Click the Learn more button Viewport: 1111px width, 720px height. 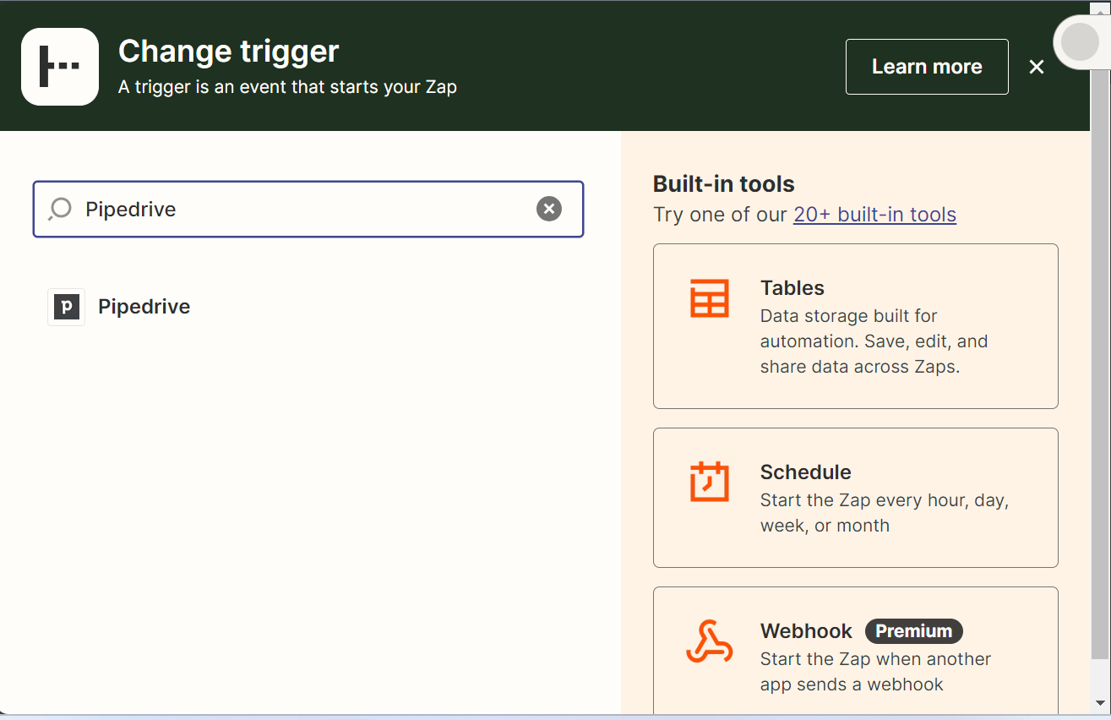coord(927,67)
